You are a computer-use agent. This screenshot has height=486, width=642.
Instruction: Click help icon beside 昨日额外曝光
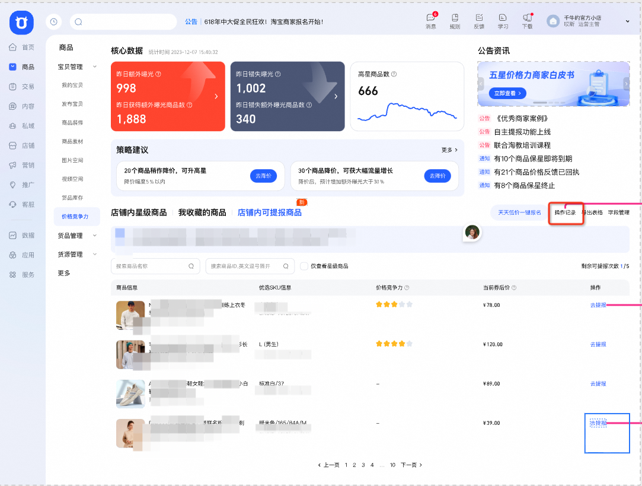click(158, 74)
